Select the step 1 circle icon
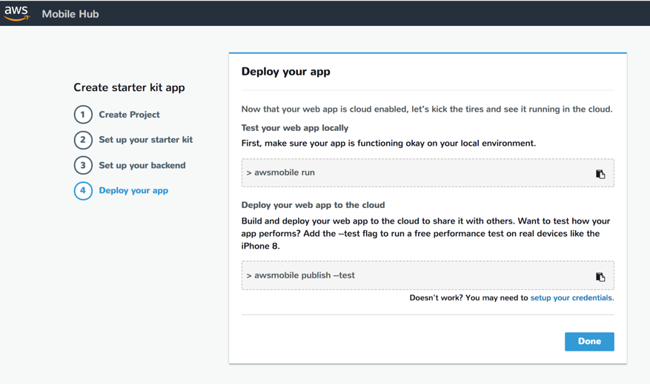The height and width of the screenshot is (384, 650). 83,115
